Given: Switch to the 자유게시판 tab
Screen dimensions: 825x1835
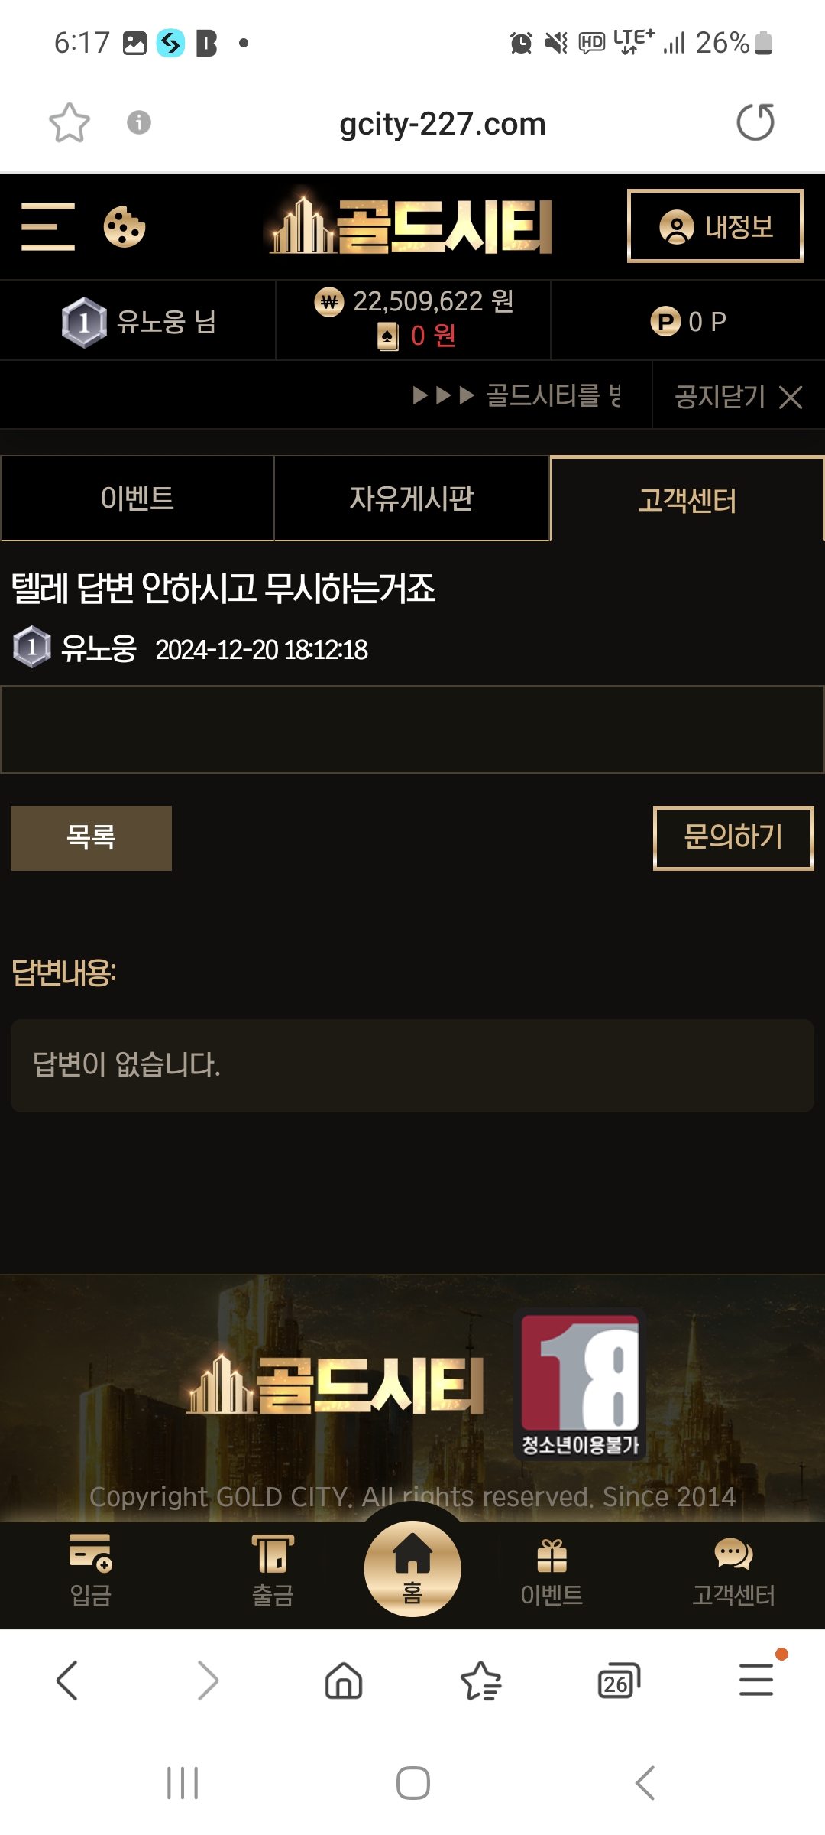Looking at the screenshot, I should [x=412, y=499].
